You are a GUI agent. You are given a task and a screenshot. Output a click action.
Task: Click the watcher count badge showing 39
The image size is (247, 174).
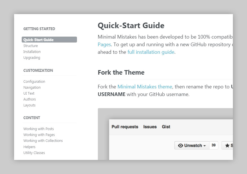pyautogui.click(x=213, y=145)
